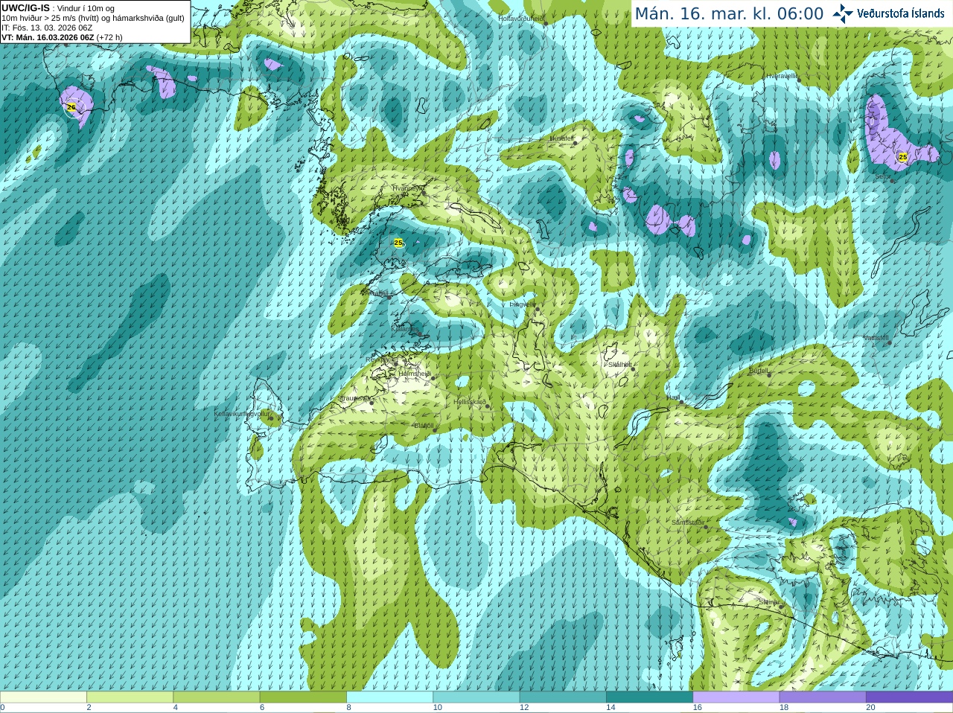953x713 pixels.
Task: Pick the above 20 m/s dark purple swatch
Action: 909,697
